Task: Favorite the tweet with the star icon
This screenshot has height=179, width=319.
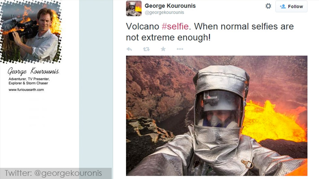Action: click(x=163, y=49)
